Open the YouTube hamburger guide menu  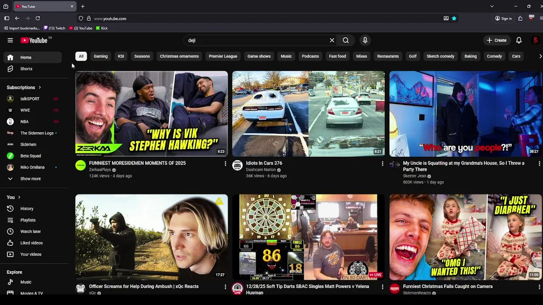(x=10, y=40)
